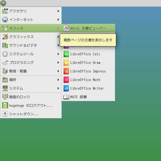This screenshot has height=161, width=161.
Task: Click the LibreOffice Impress icon
Action: [x=66, y=71]
